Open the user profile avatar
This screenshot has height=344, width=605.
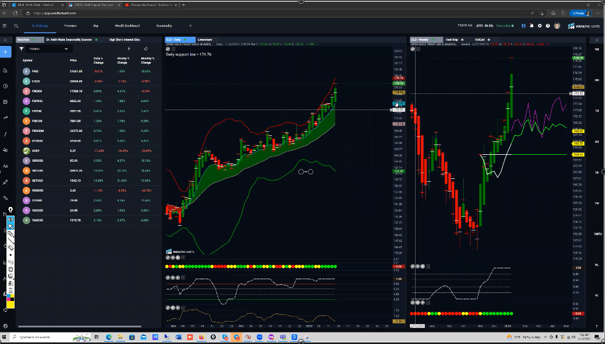click(x=557, y=26)
